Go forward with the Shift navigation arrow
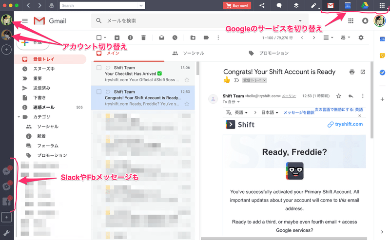 39,5
